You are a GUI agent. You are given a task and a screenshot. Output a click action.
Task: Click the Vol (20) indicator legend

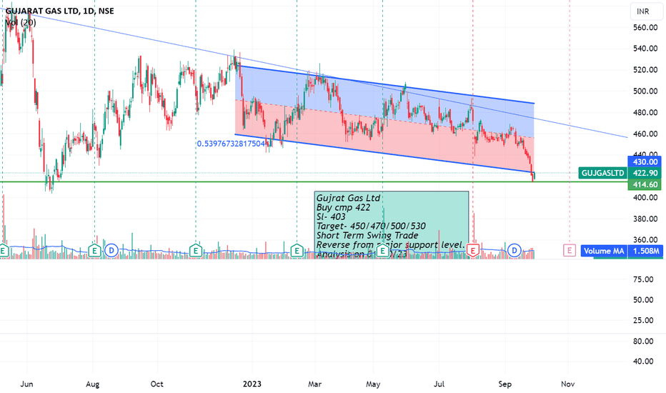(21, 22)
